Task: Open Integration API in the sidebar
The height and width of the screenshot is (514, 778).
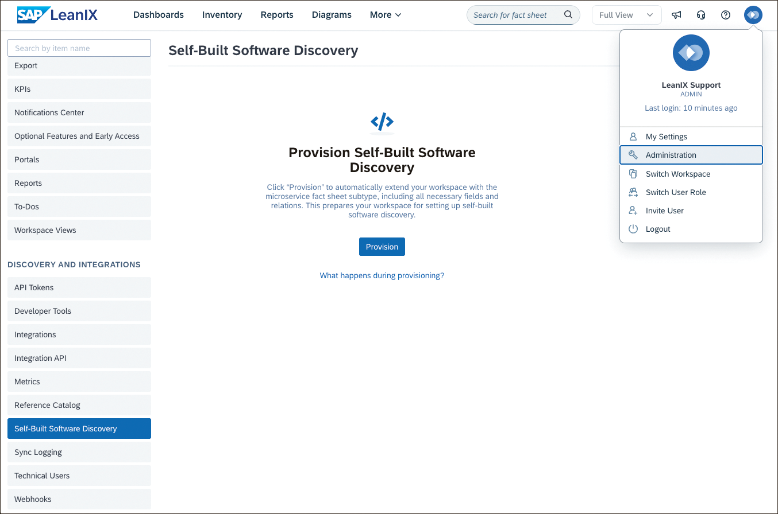Action: 79,358
